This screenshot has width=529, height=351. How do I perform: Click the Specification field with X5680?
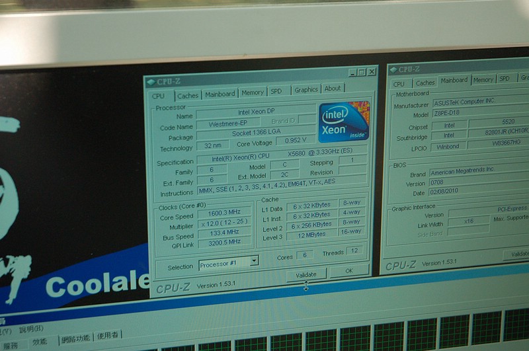[282, 155]
